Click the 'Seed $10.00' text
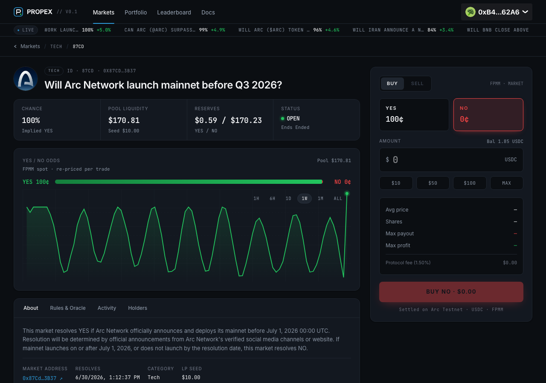This screenshot has height=383, width=546. point(124,131)
